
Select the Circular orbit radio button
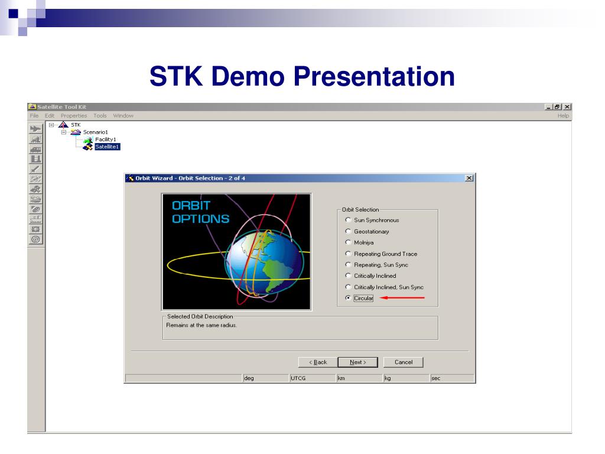click(348, 298)
